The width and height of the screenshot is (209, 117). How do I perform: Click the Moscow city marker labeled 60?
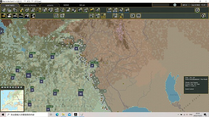28,75
